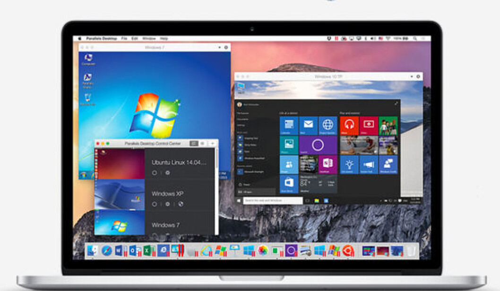Open the Ubuntu Linux configuration gear
The width and height of the screenshot is (500, 291).
point(167,173)
